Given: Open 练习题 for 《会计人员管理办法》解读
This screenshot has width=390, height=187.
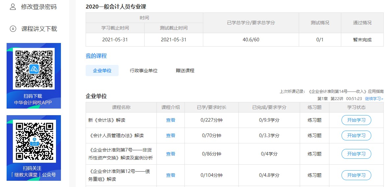Looking at the screenshot, I should pos(314,135).
